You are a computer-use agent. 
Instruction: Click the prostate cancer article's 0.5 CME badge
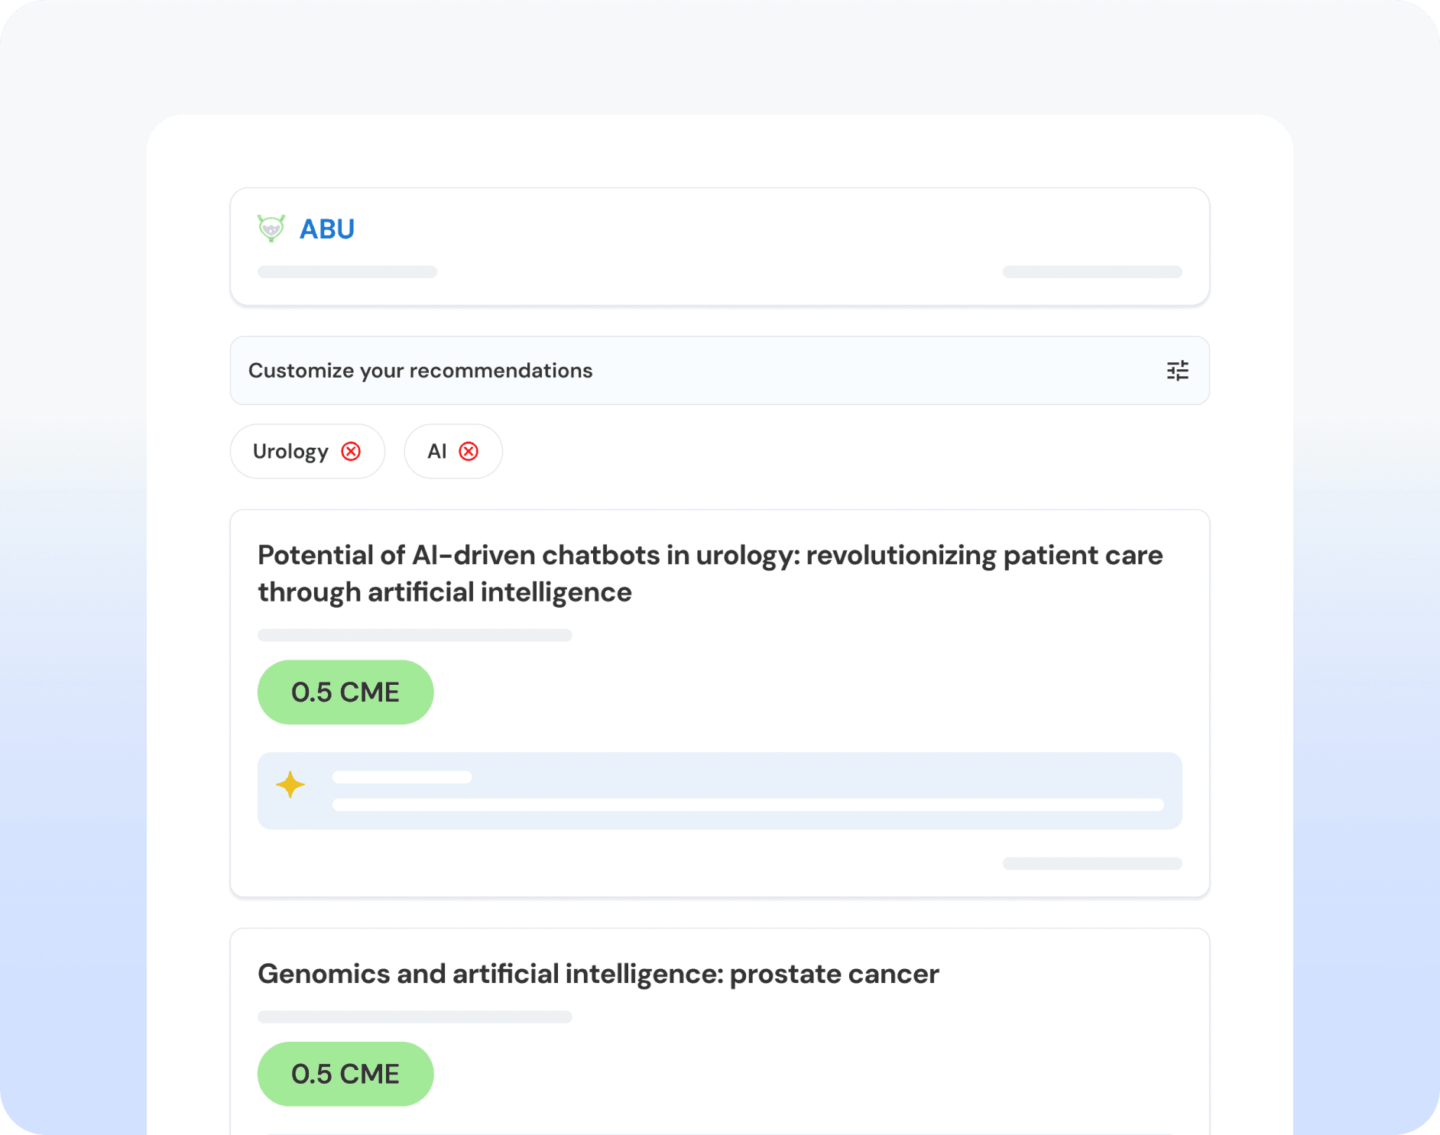tap(345, 1074)
